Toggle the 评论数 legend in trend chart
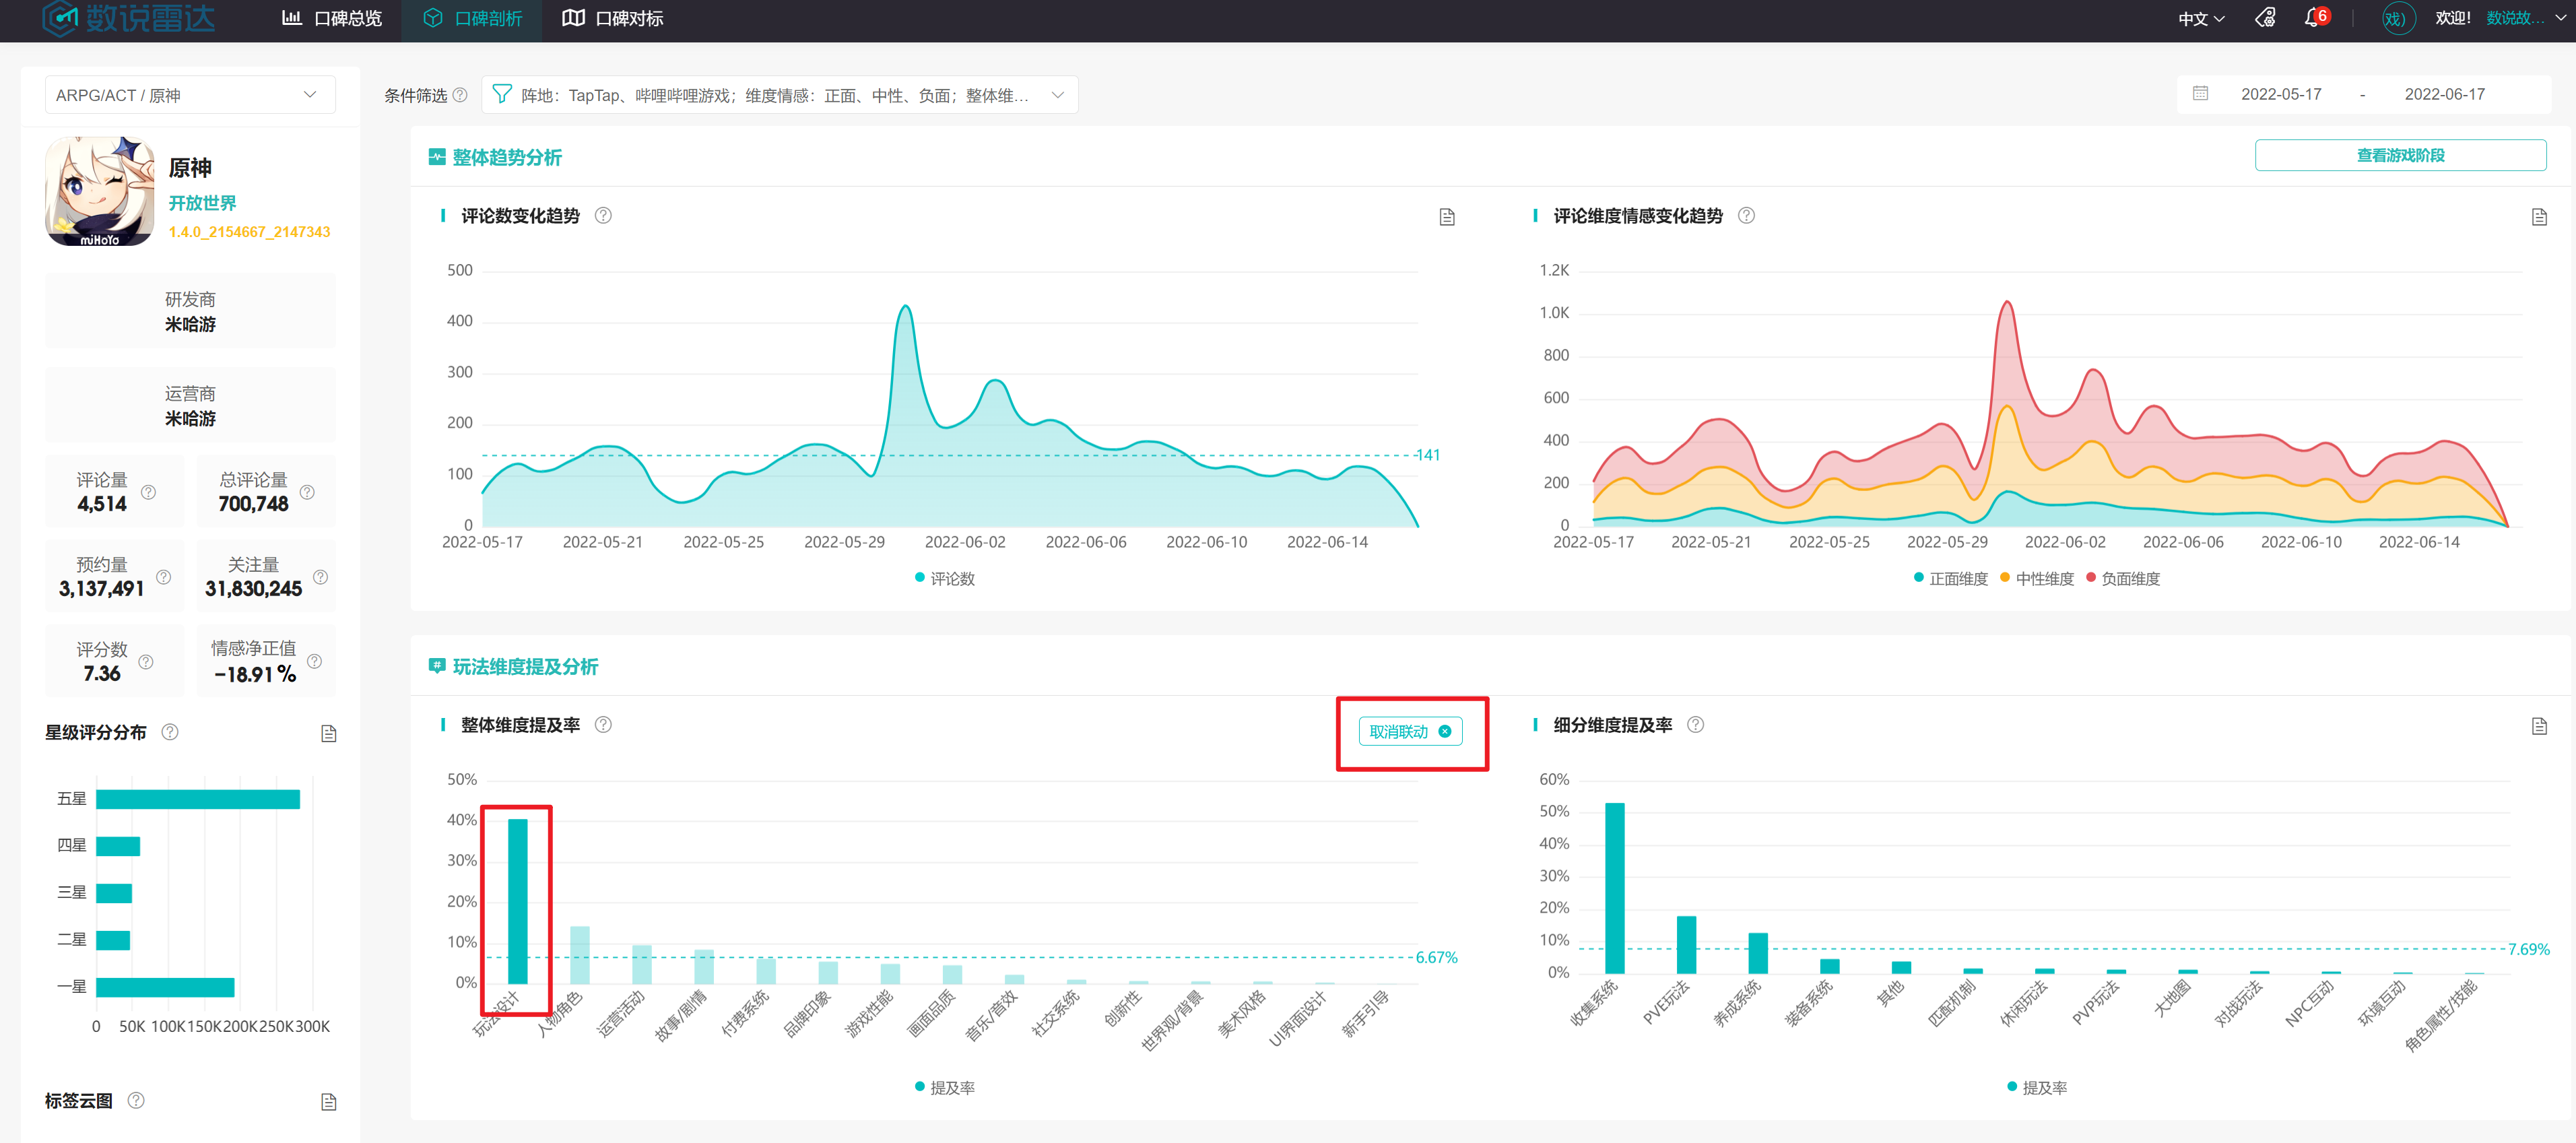The width and height of the screenshot is (2576, 1143). pos(945,578)
